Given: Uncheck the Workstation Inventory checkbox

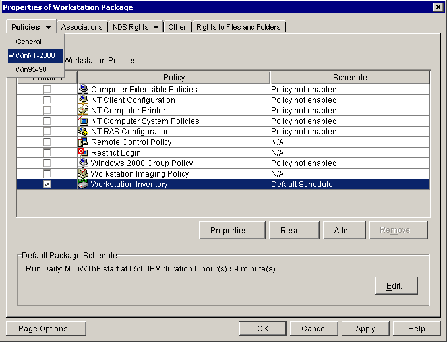Looking at the screenshot, I should pyautogui.click(x=47, y=184).
